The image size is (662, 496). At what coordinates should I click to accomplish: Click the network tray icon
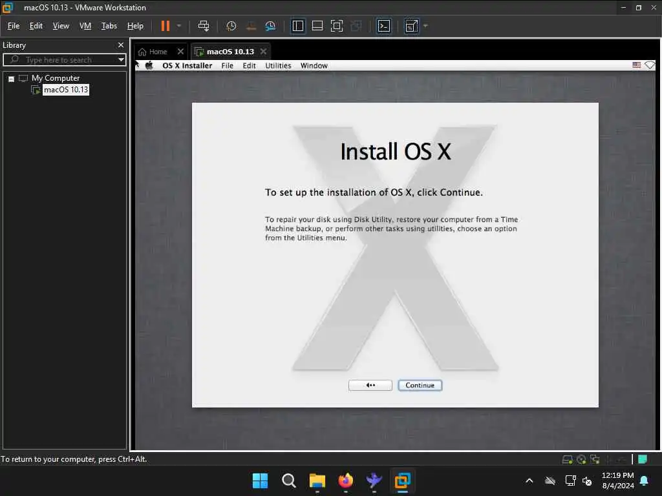pos(570,480)
